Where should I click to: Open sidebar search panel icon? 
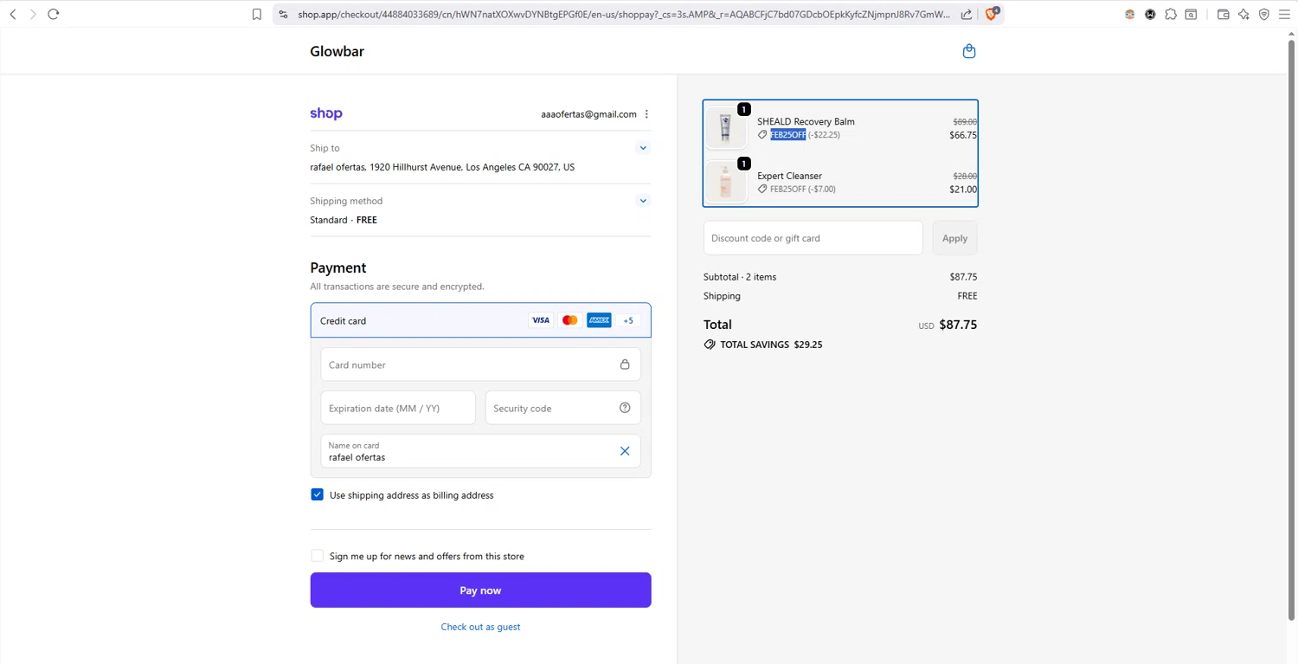pyautogui.click(x=1192, y=14)
